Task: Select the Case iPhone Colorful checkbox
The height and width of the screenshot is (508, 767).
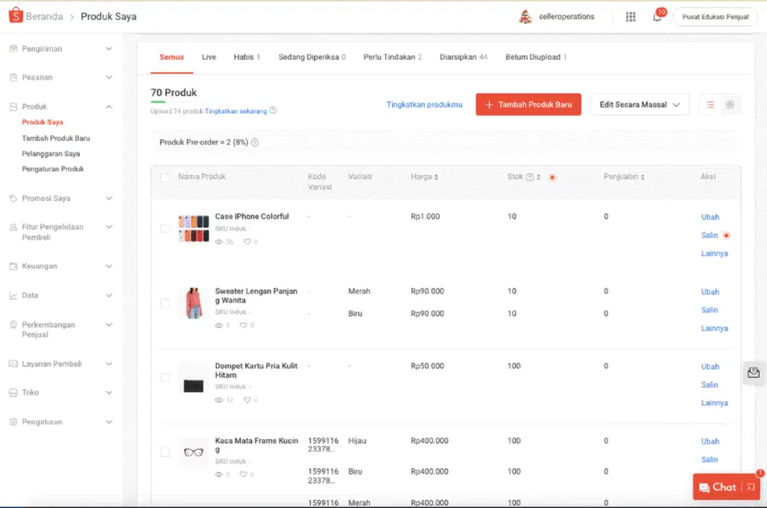Action: 165,228
